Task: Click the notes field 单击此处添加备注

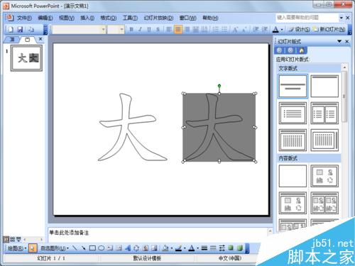Action: click(x=69, y=233)
